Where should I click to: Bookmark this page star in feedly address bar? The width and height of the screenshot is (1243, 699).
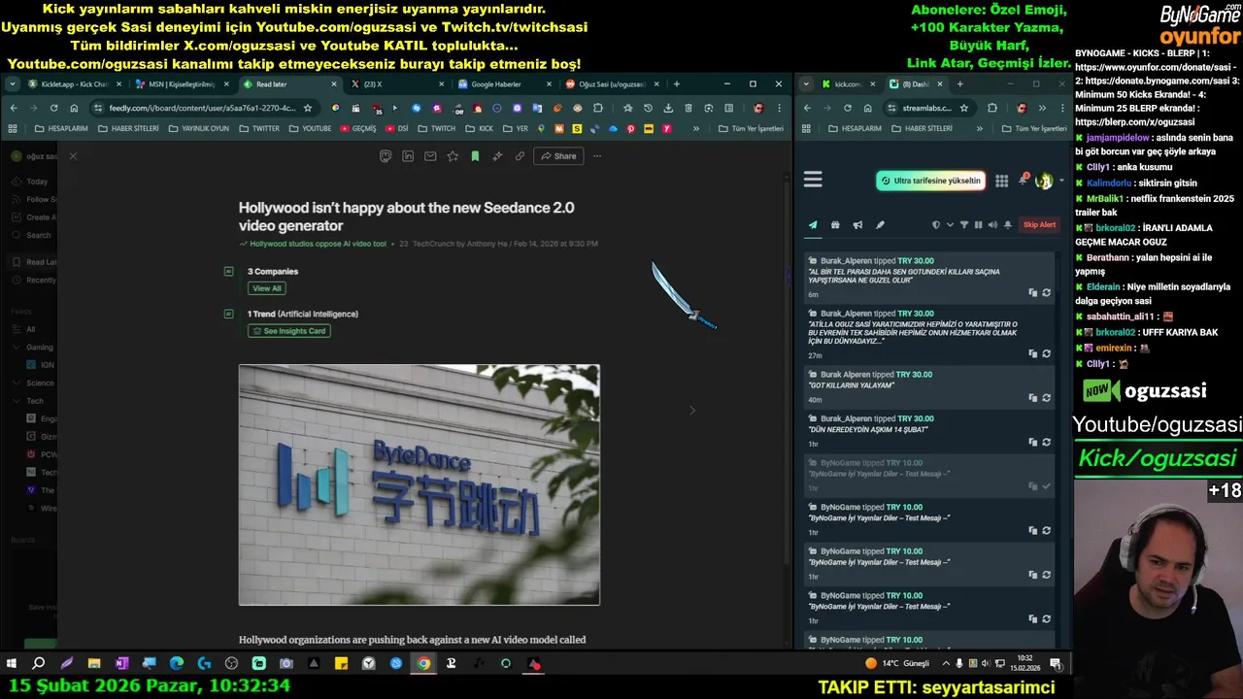[x=308, y=108]
